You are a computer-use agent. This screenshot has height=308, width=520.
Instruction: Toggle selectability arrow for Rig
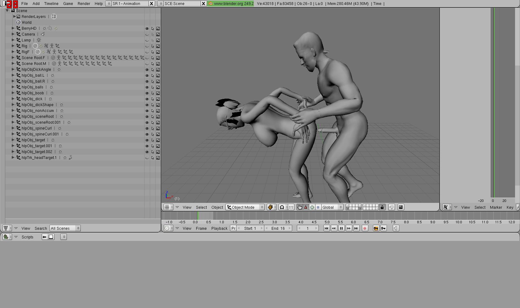click(x=153, y=46)
